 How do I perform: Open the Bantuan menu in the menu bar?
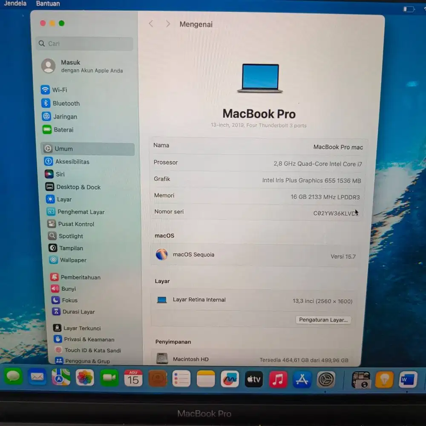click(x=48, y=3)
